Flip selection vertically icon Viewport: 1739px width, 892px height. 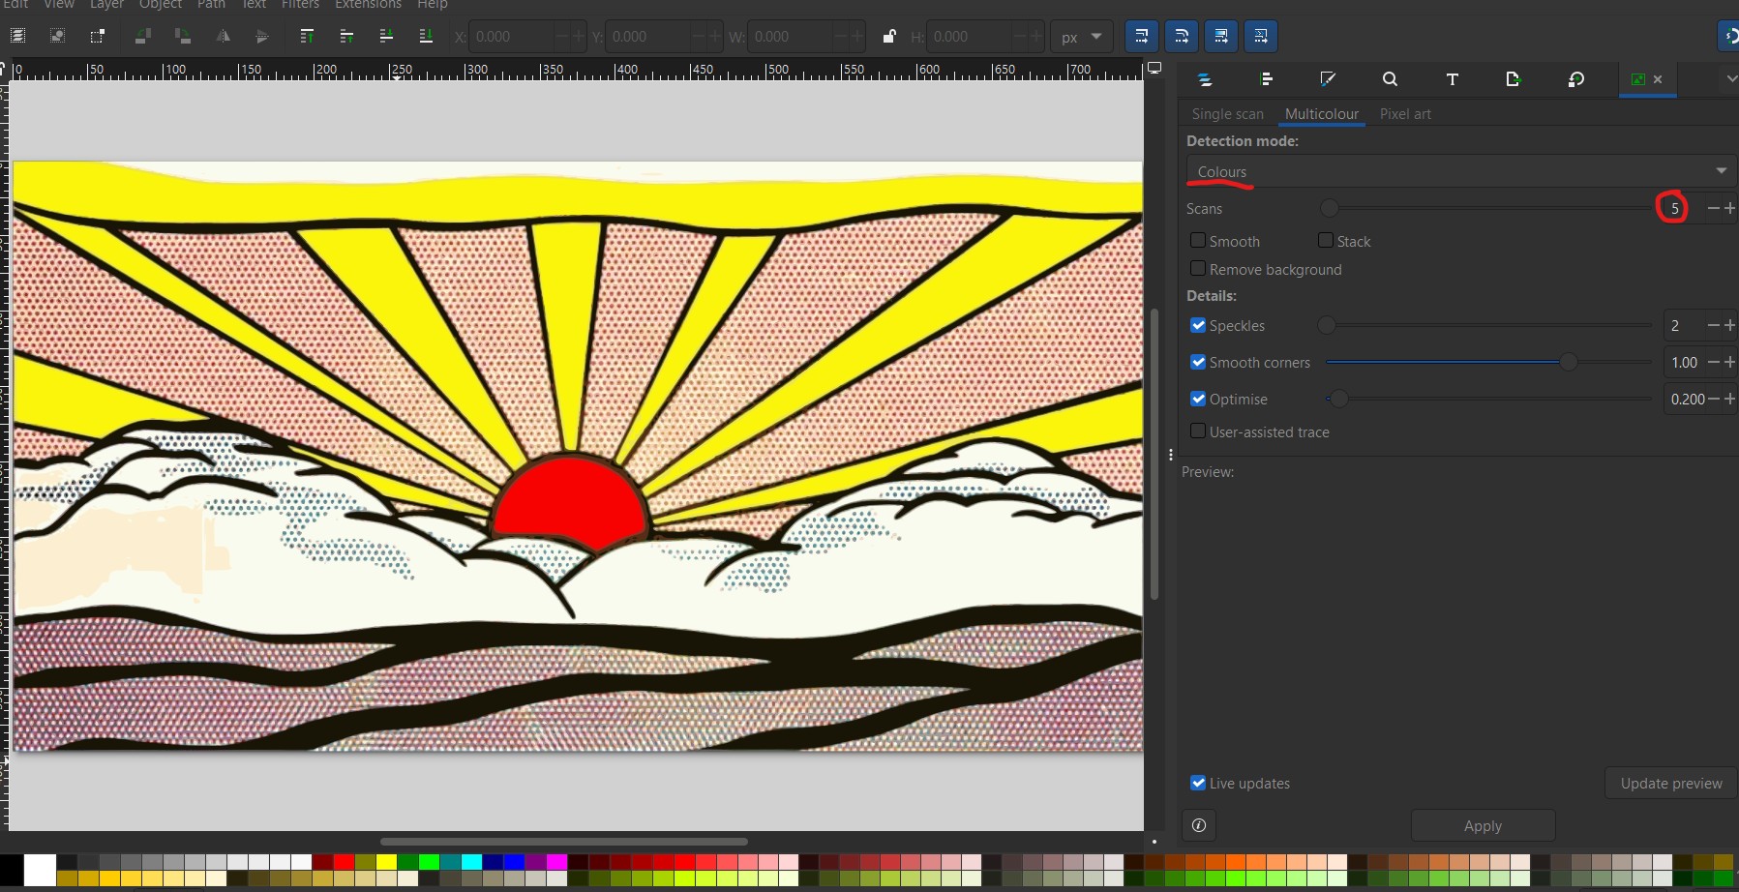tap(261, 36)
